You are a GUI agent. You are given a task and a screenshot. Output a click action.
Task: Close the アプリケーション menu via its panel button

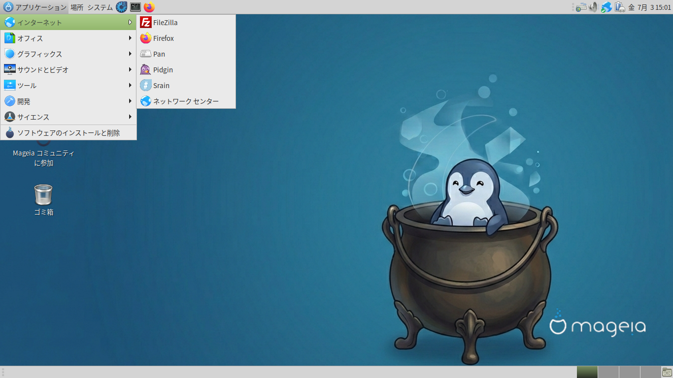pos(34,7)
